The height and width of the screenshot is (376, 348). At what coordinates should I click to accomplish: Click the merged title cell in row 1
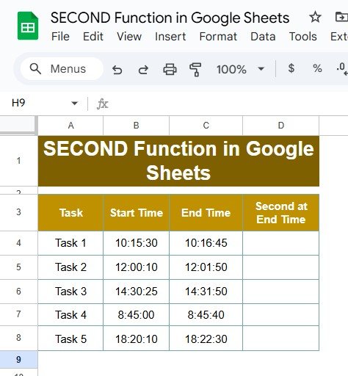178,161
